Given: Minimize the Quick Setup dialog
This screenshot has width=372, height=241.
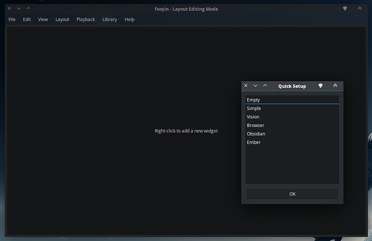Looking at the screenshot, I should (256, 86).
